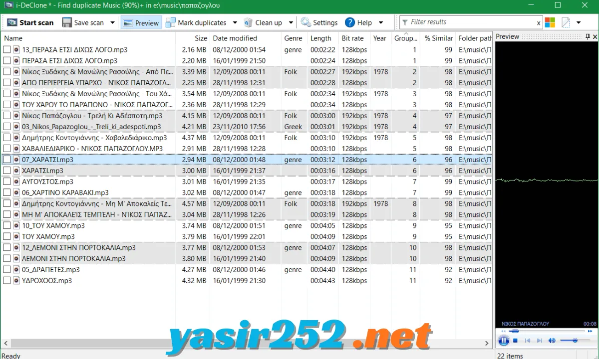The image size is (599, 359).
Task: Select the file name ΑΥΓΟΥΣΤΟΣ.mp3
Action: pos(48,181)
